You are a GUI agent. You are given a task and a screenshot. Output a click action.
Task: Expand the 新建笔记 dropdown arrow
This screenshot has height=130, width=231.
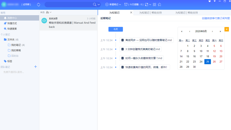[x=120, y=4]
